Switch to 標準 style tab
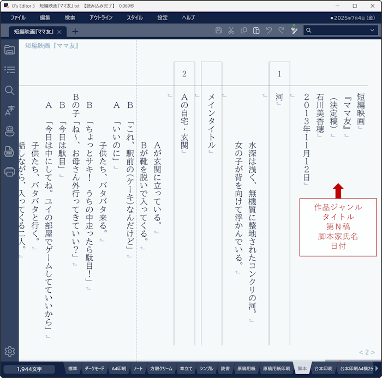The height and width of the screenshot is (378, 382). click(x=73, y=369)
